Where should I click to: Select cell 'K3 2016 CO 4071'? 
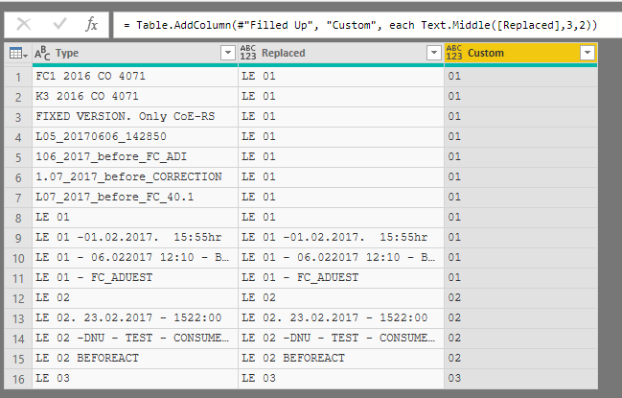coord(135,97)
